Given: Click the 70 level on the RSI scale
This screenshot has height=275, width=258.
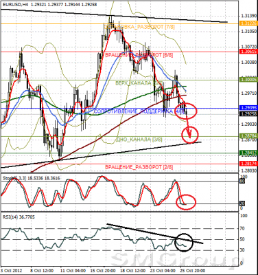Looking at the screenshot, I should [x=242, y=228].
